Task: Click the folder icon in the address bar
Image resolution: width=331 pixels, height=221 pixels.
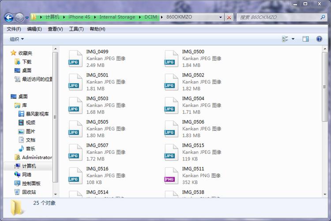Action: 34,17
